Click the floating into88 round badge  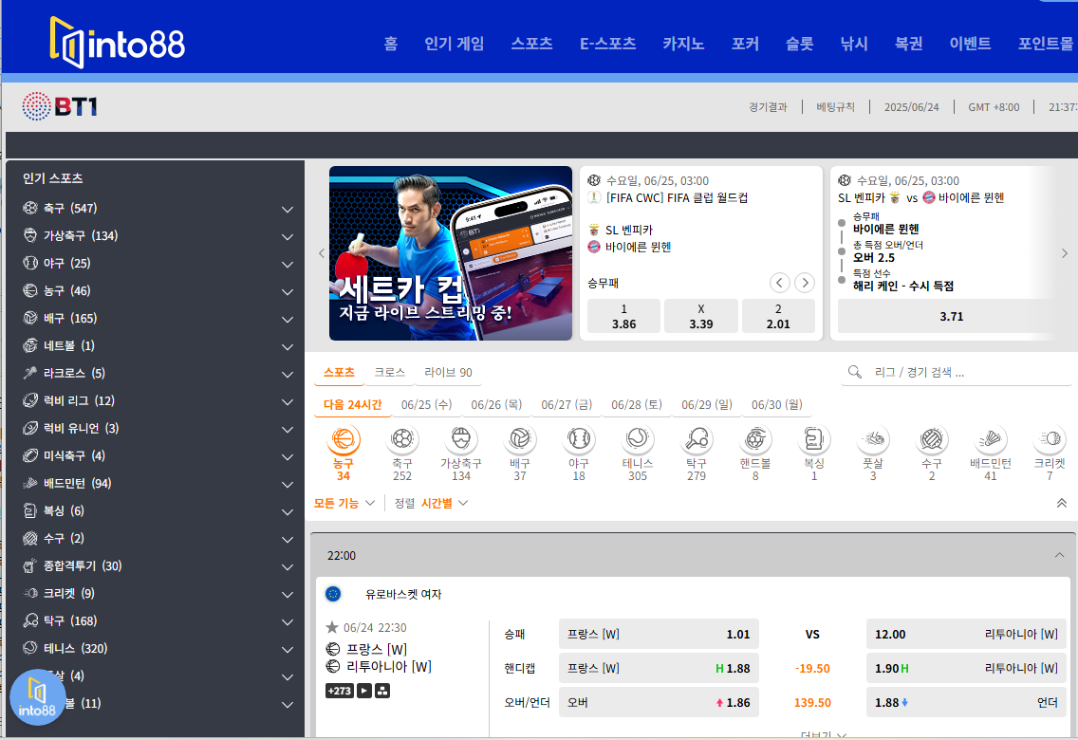click(38, 697)
